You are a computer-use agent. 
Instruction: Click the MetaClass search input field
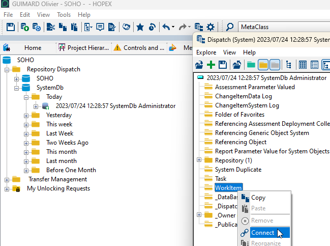(284, 27)
